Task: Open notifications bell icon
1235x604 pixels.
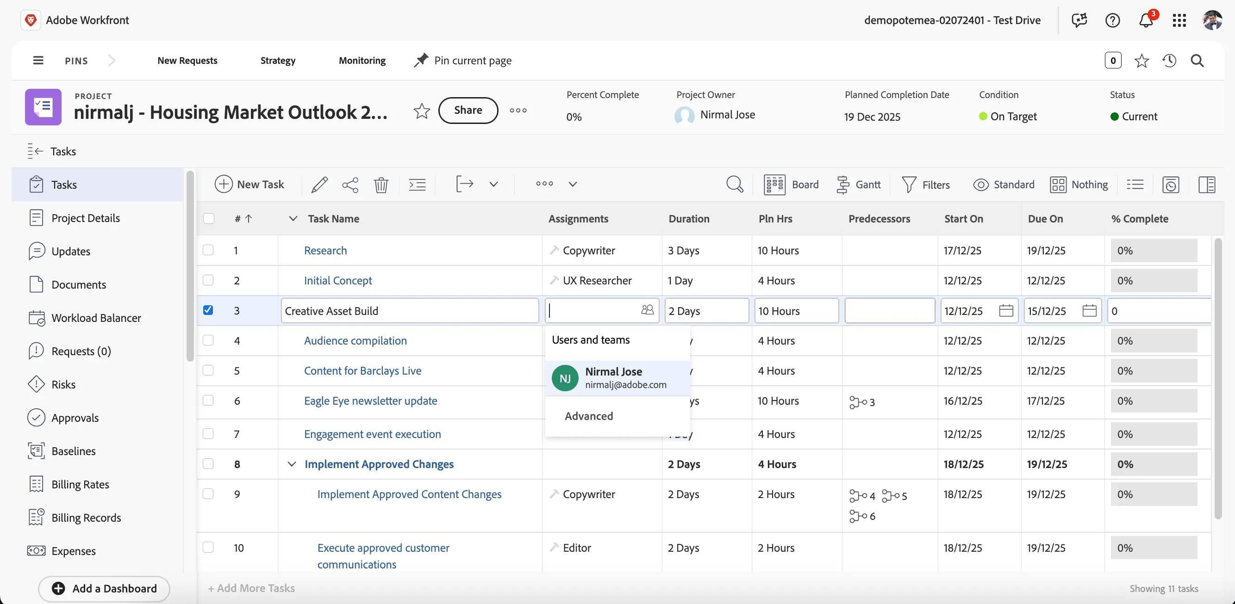Action: [1146, 20]
